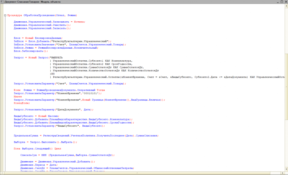Image resolution: width=288 pixels, height=175 pixels.
Task: Click the 'Если Режим = ... Тогда' line
Action: point(59,90)
